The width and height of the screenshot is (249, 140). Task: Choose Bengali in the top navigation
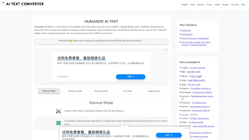pos(225,5)
